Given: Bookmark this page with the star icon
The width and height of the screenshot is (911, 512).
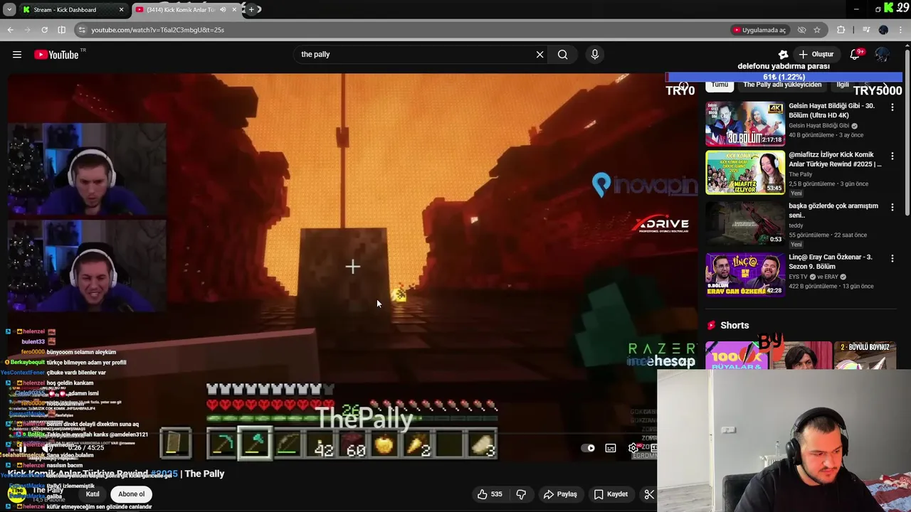Looking at the screenshot, I should coord(817,30).
